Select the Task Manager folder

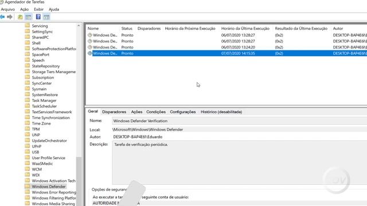point(44,101)
